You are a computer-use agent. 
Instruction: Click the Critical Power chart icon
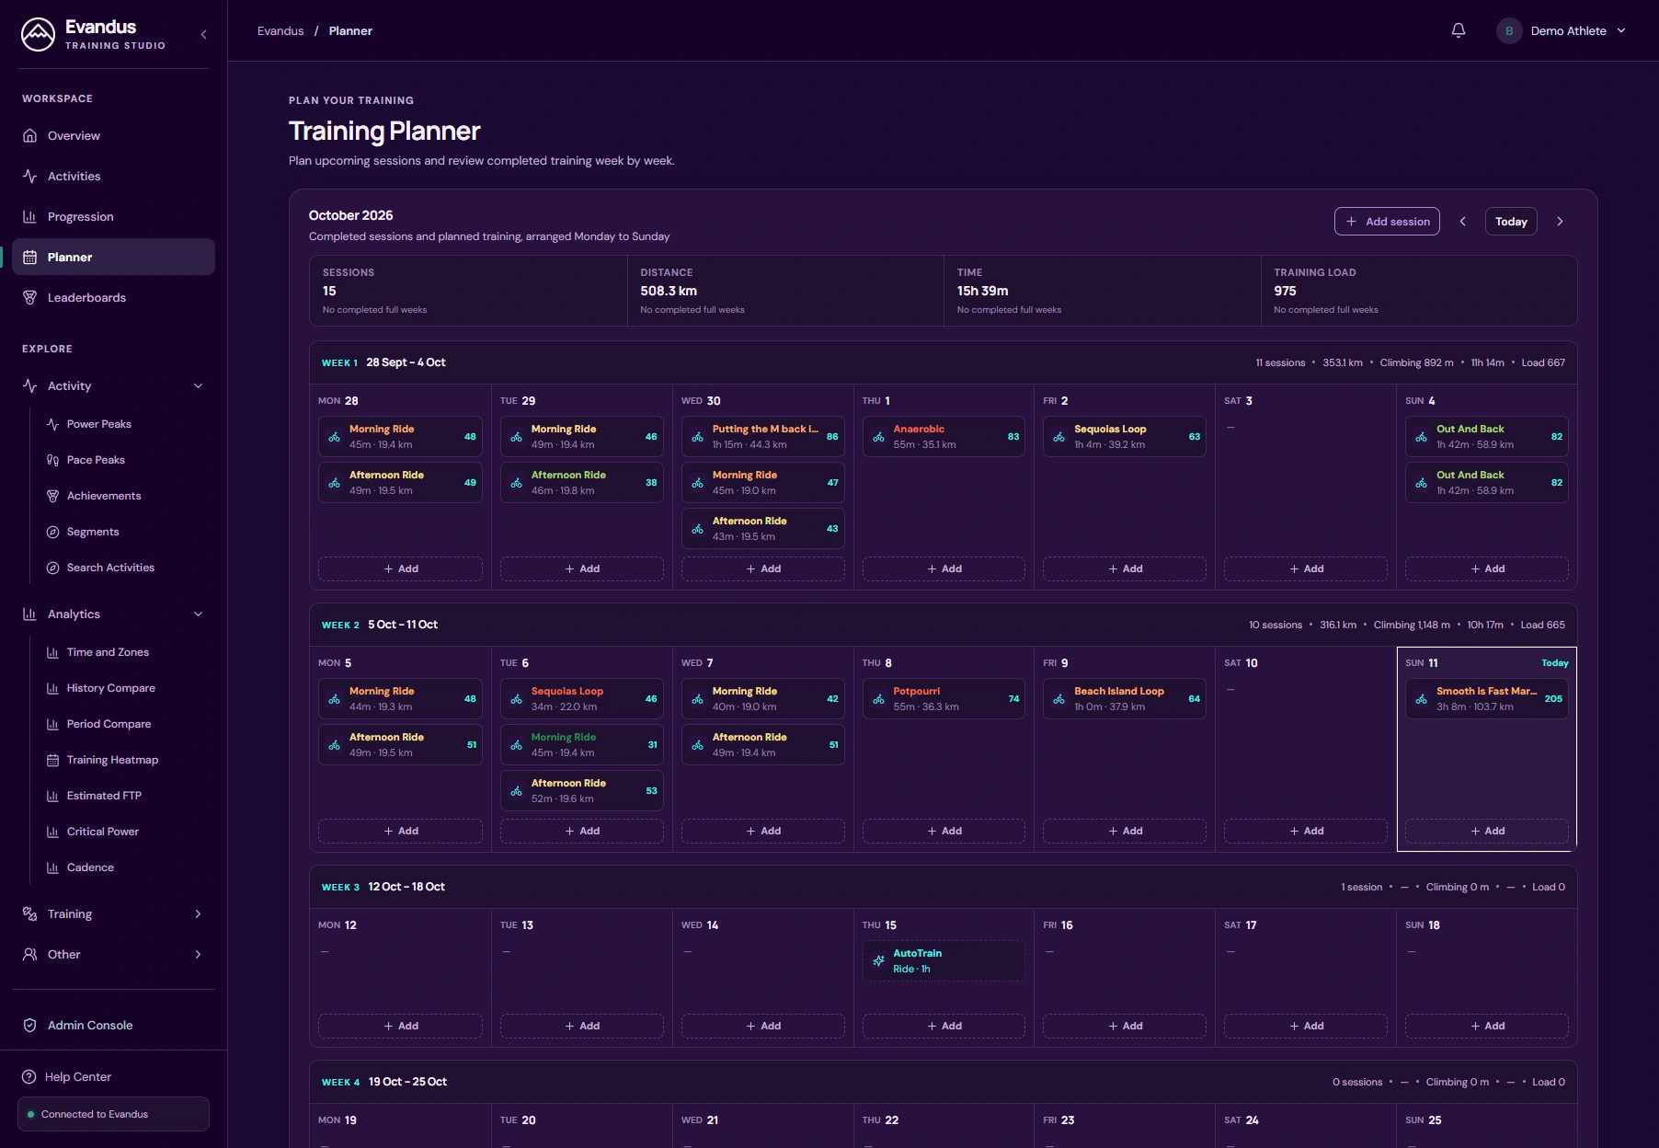[52, 832]
